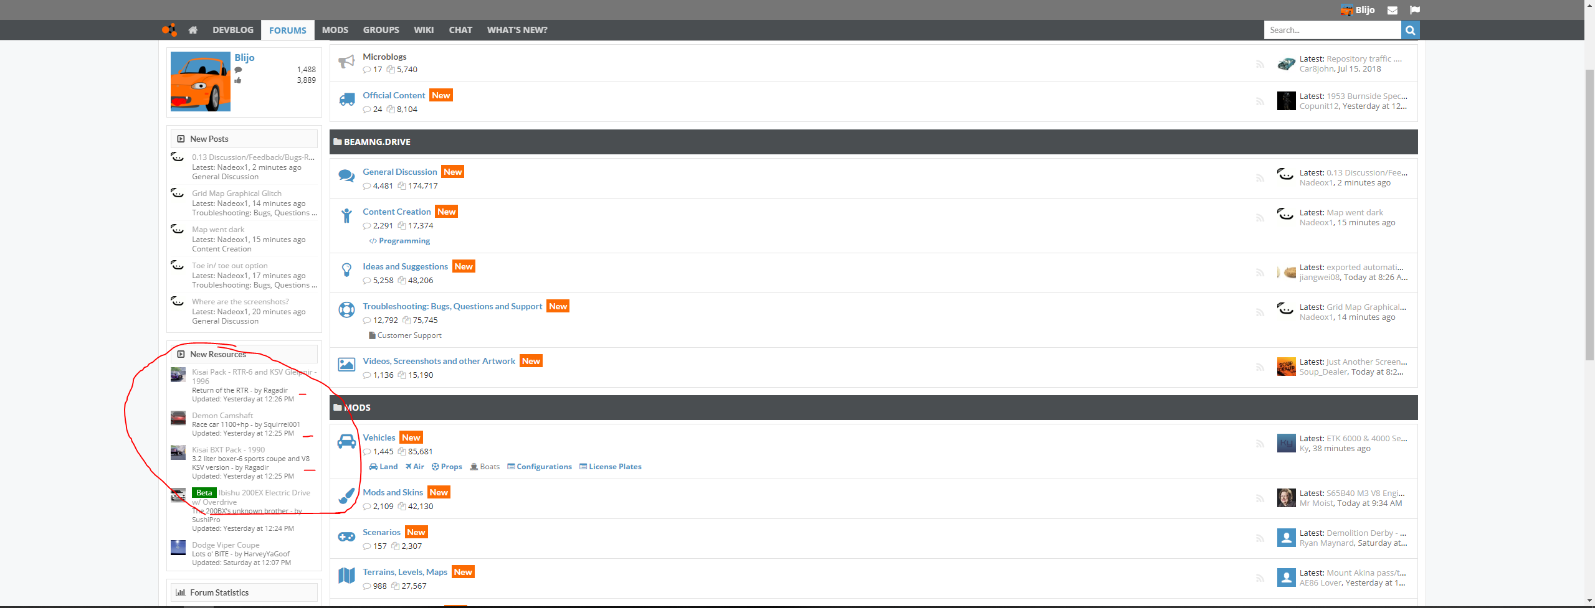The width and height of the screenshot is (1595, 608).
Task: Open the inbox envelope icon
Action: [1393, 10]
